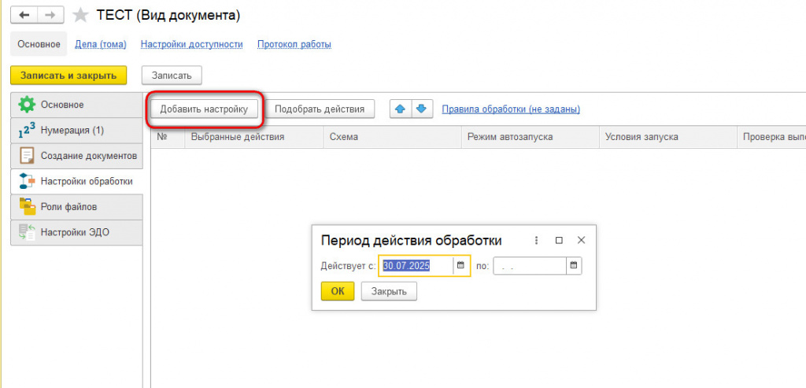Click the Записать button
Viewport: 806px width, 388px height.
(172, 75)
